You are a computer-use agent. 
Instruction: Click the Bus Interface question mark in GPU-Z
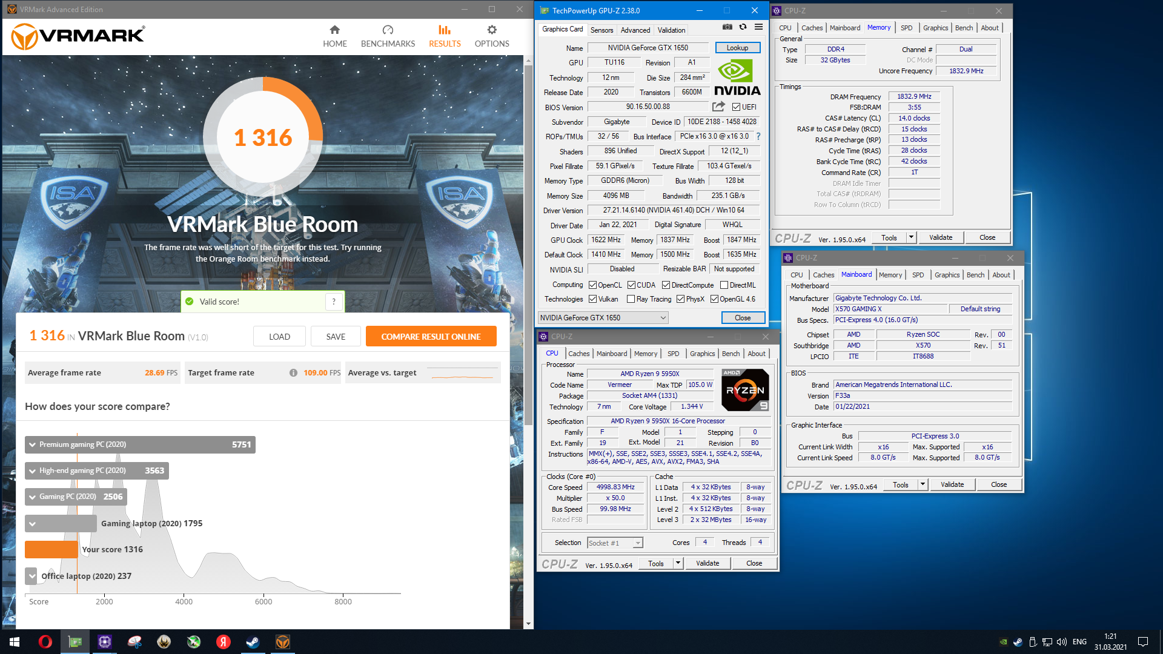(758, 136)
